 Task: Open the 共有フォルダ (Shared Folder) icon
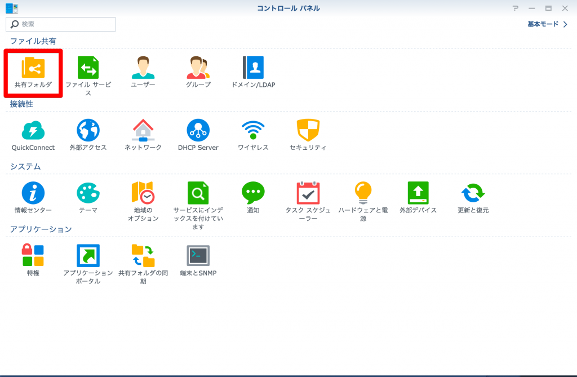coord(33,73)
